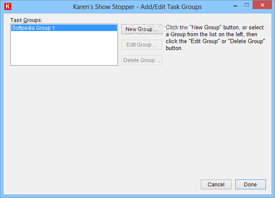Click Done to confirm groups
The width and height of the screenshot is (275, 198).
(250, 184)
